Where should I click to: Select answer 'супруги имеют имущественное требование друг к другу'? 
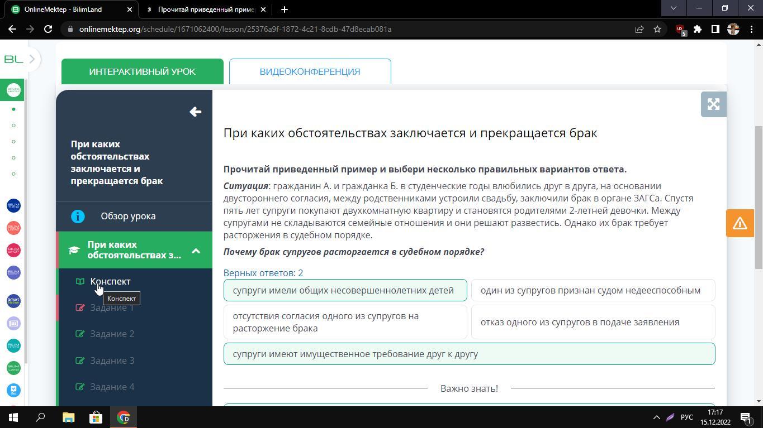(470, 354)
